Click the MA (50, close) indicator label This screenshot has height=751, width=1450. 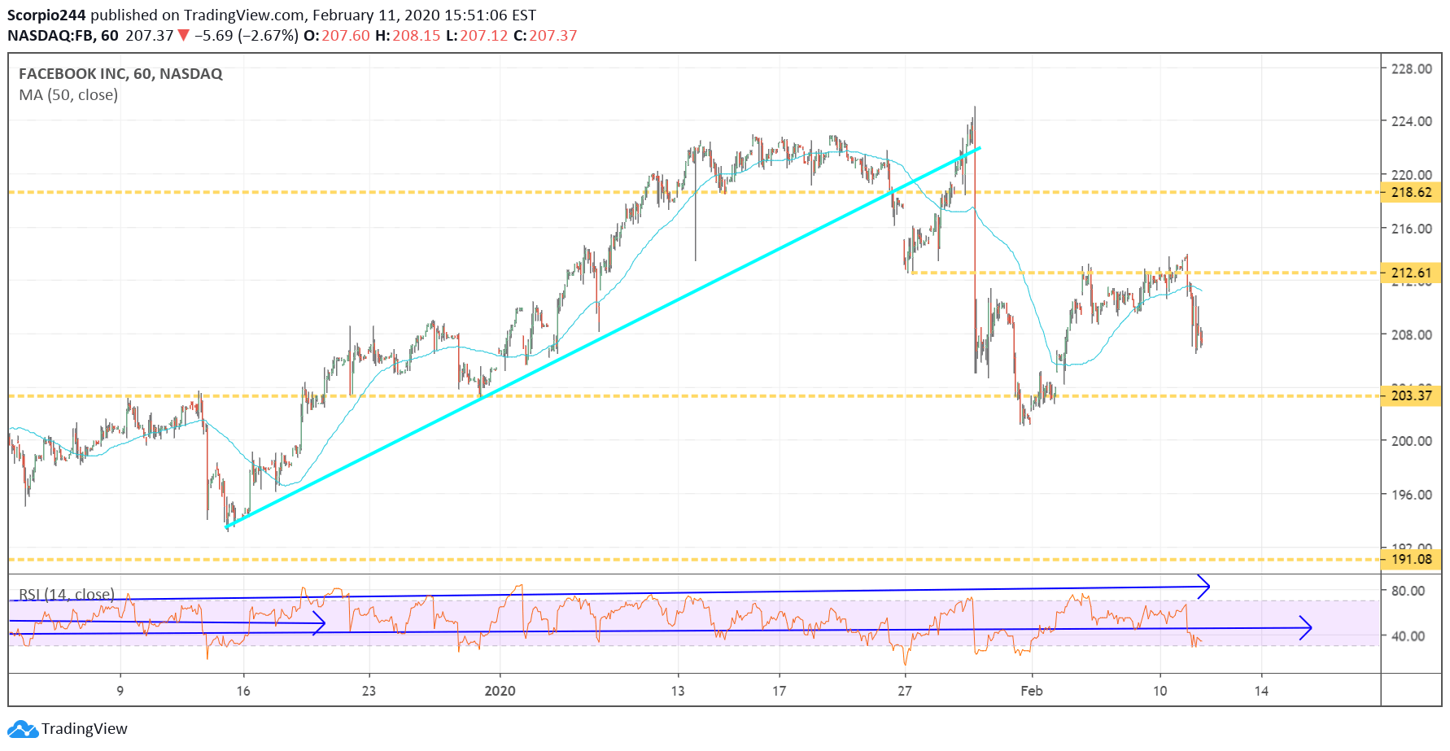pos(68,95)
